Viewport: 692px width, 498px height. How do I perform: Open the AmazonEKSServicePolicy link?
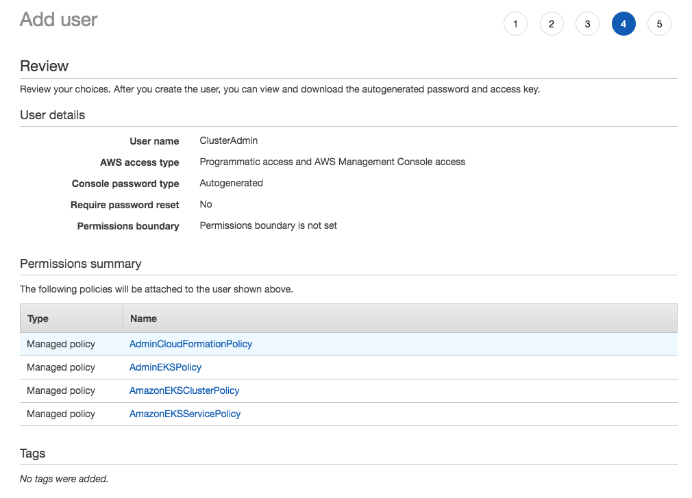(x=185, y=414)
